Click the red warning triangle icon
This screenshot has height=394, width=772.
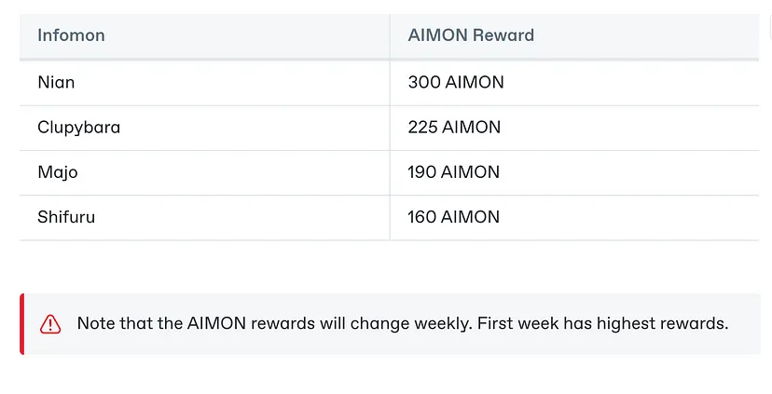click(50, 324)
